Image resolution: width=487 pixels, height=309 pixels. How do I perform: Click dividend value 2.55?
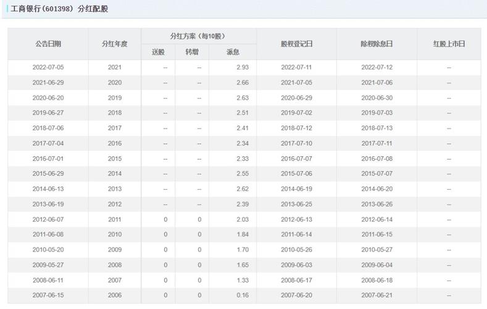[243, 174]
